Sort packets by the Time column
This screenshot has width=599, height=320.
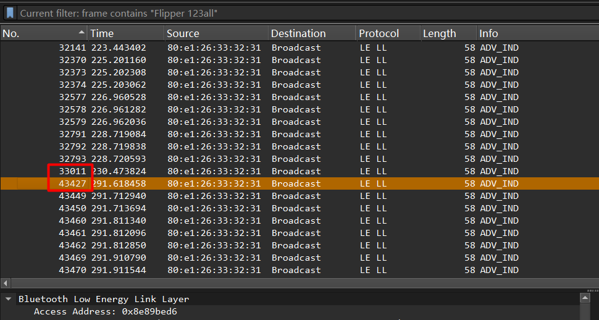(126, 33)
